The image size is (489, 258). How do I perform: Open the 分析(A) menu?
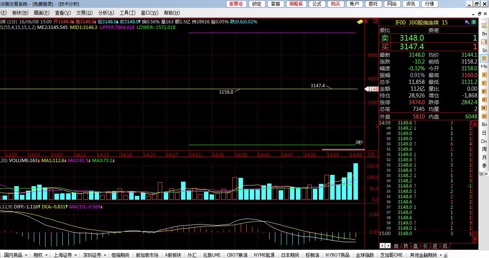tap(106, 13)
